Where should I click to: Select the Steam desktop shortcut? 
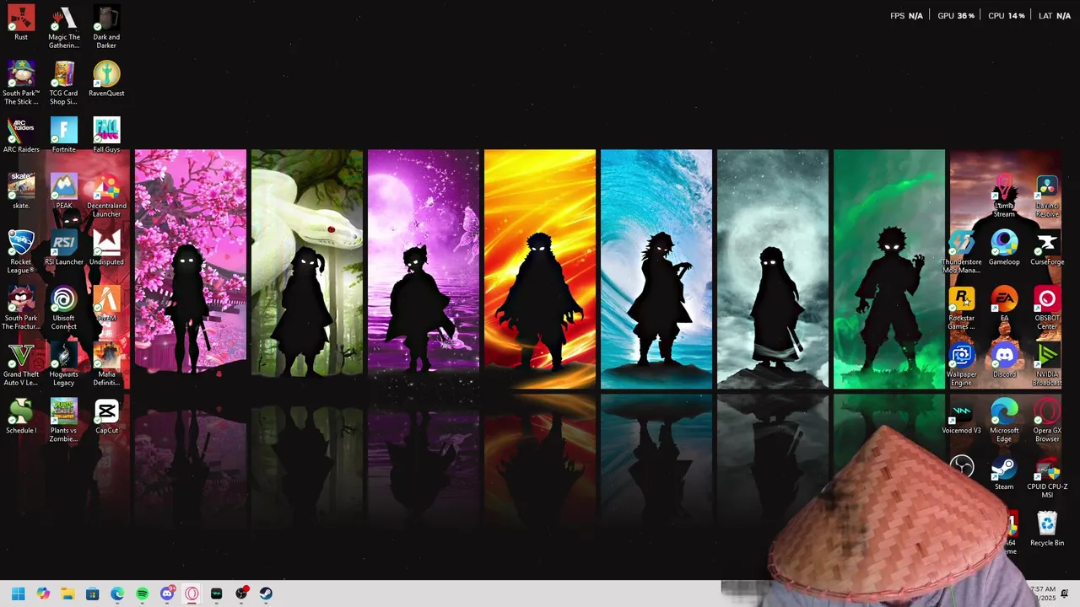1004,472
